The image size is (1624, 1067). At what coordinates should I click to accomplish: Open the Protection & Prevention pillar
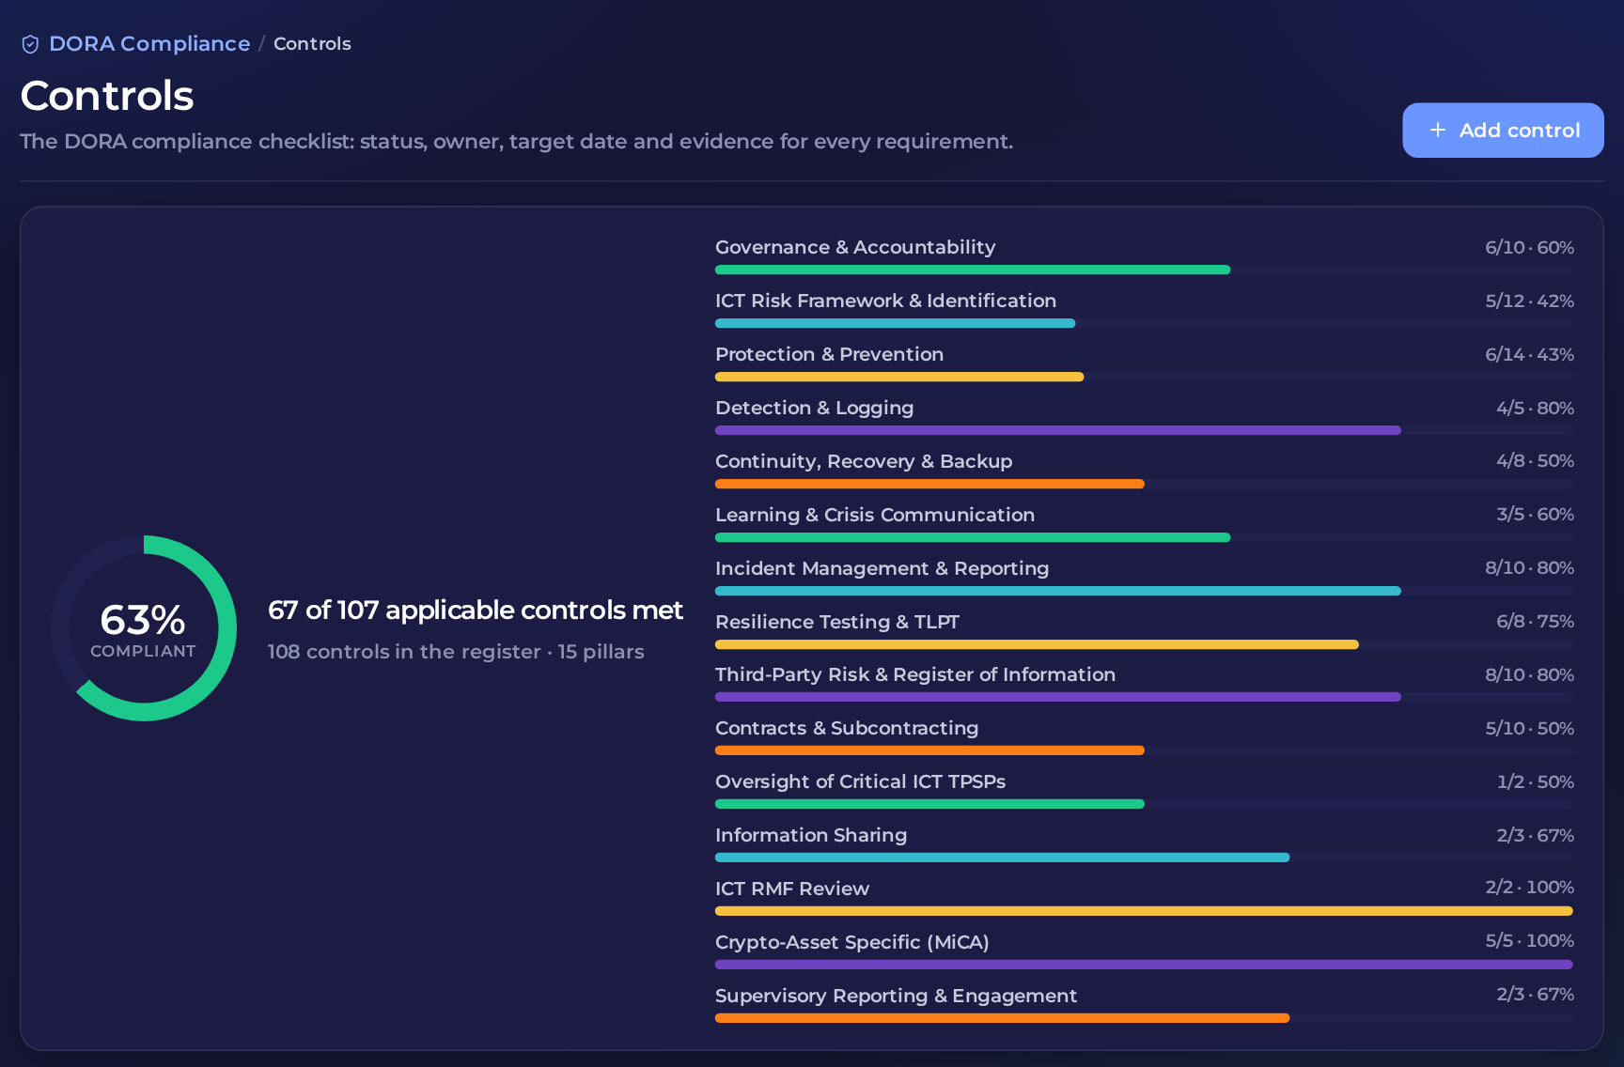point(829,354)
